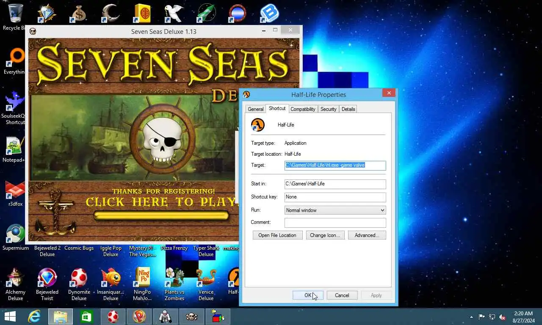Click the Open File Location button
This screenshot has height=325, width=542.
277,235
